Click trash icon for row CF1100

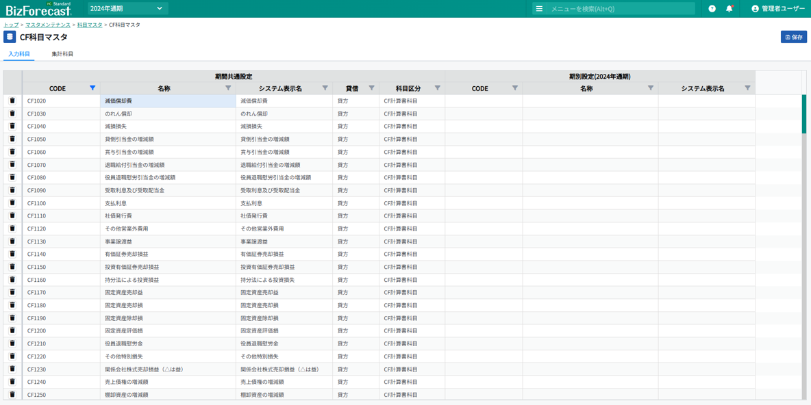click(12, 203)
